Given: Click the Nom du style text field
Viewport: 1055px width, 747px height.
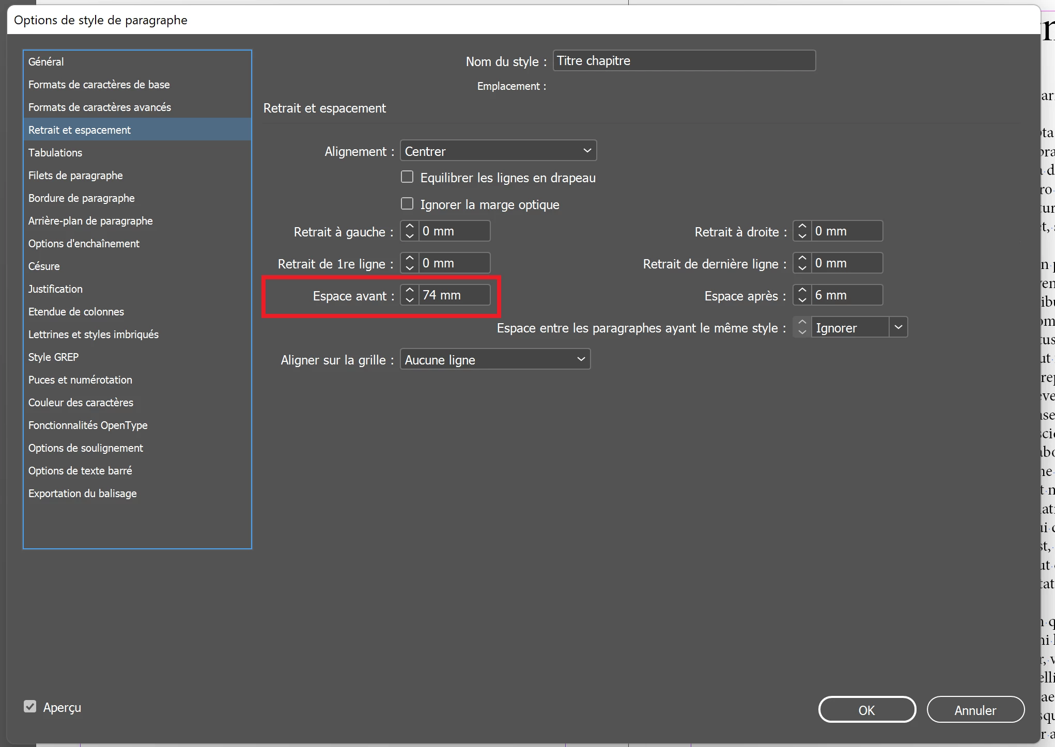Looking at the screenshot, I should pos(684,61).
